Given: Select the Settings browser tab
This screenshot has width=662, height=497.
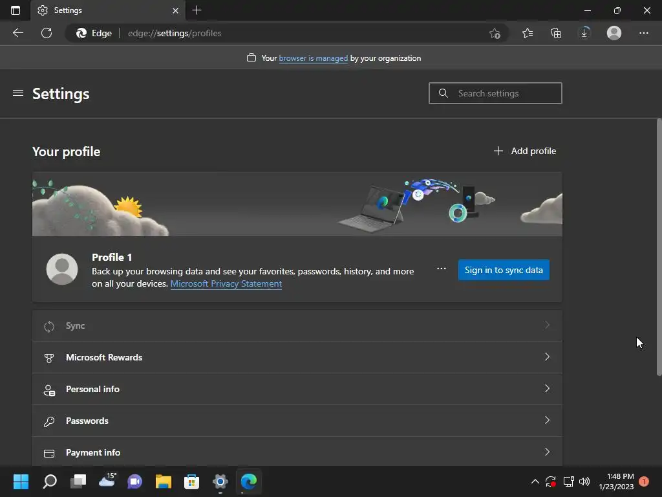Looking at the screenshot, I should point(108,10).
